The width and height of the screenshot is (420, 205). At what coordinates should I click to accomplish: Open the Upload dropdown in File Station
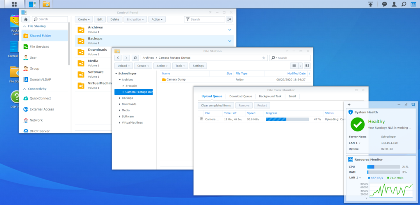[123, 66]
